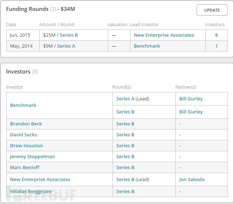This screenshot has width=233, height=204.
Task: Click investor count 1 for Series A round
Action: click(x=216, y=46)
